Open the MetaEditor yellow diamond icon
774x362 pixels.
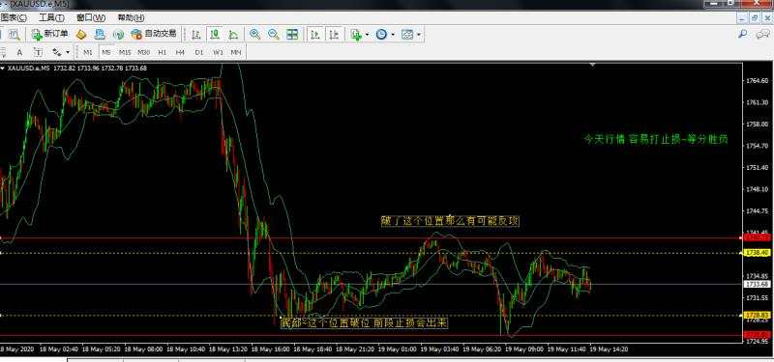point(81,34)
